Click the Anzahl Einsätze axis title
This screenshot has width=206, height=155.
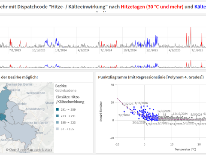click(x=101, y=112)
